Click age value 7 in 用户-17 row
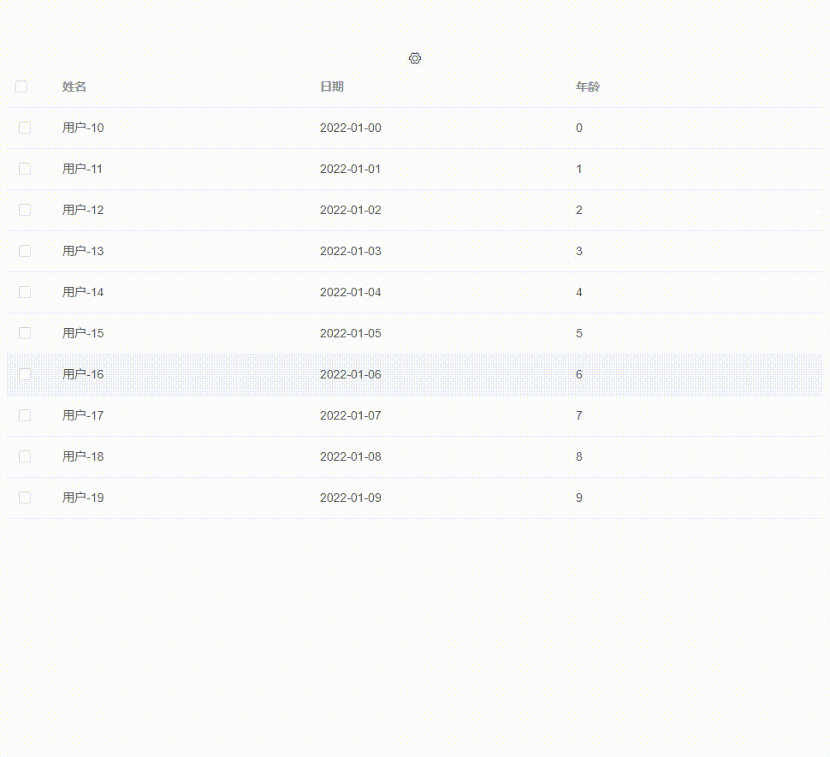 (x=579, y=415)
